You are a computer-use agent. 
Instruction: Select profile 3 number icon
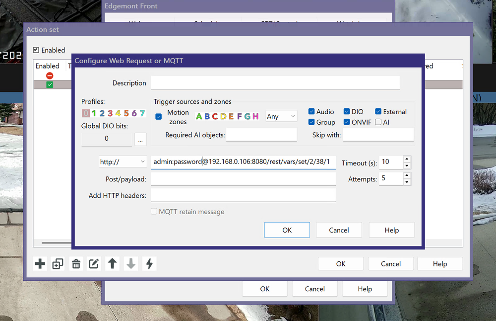110,113
